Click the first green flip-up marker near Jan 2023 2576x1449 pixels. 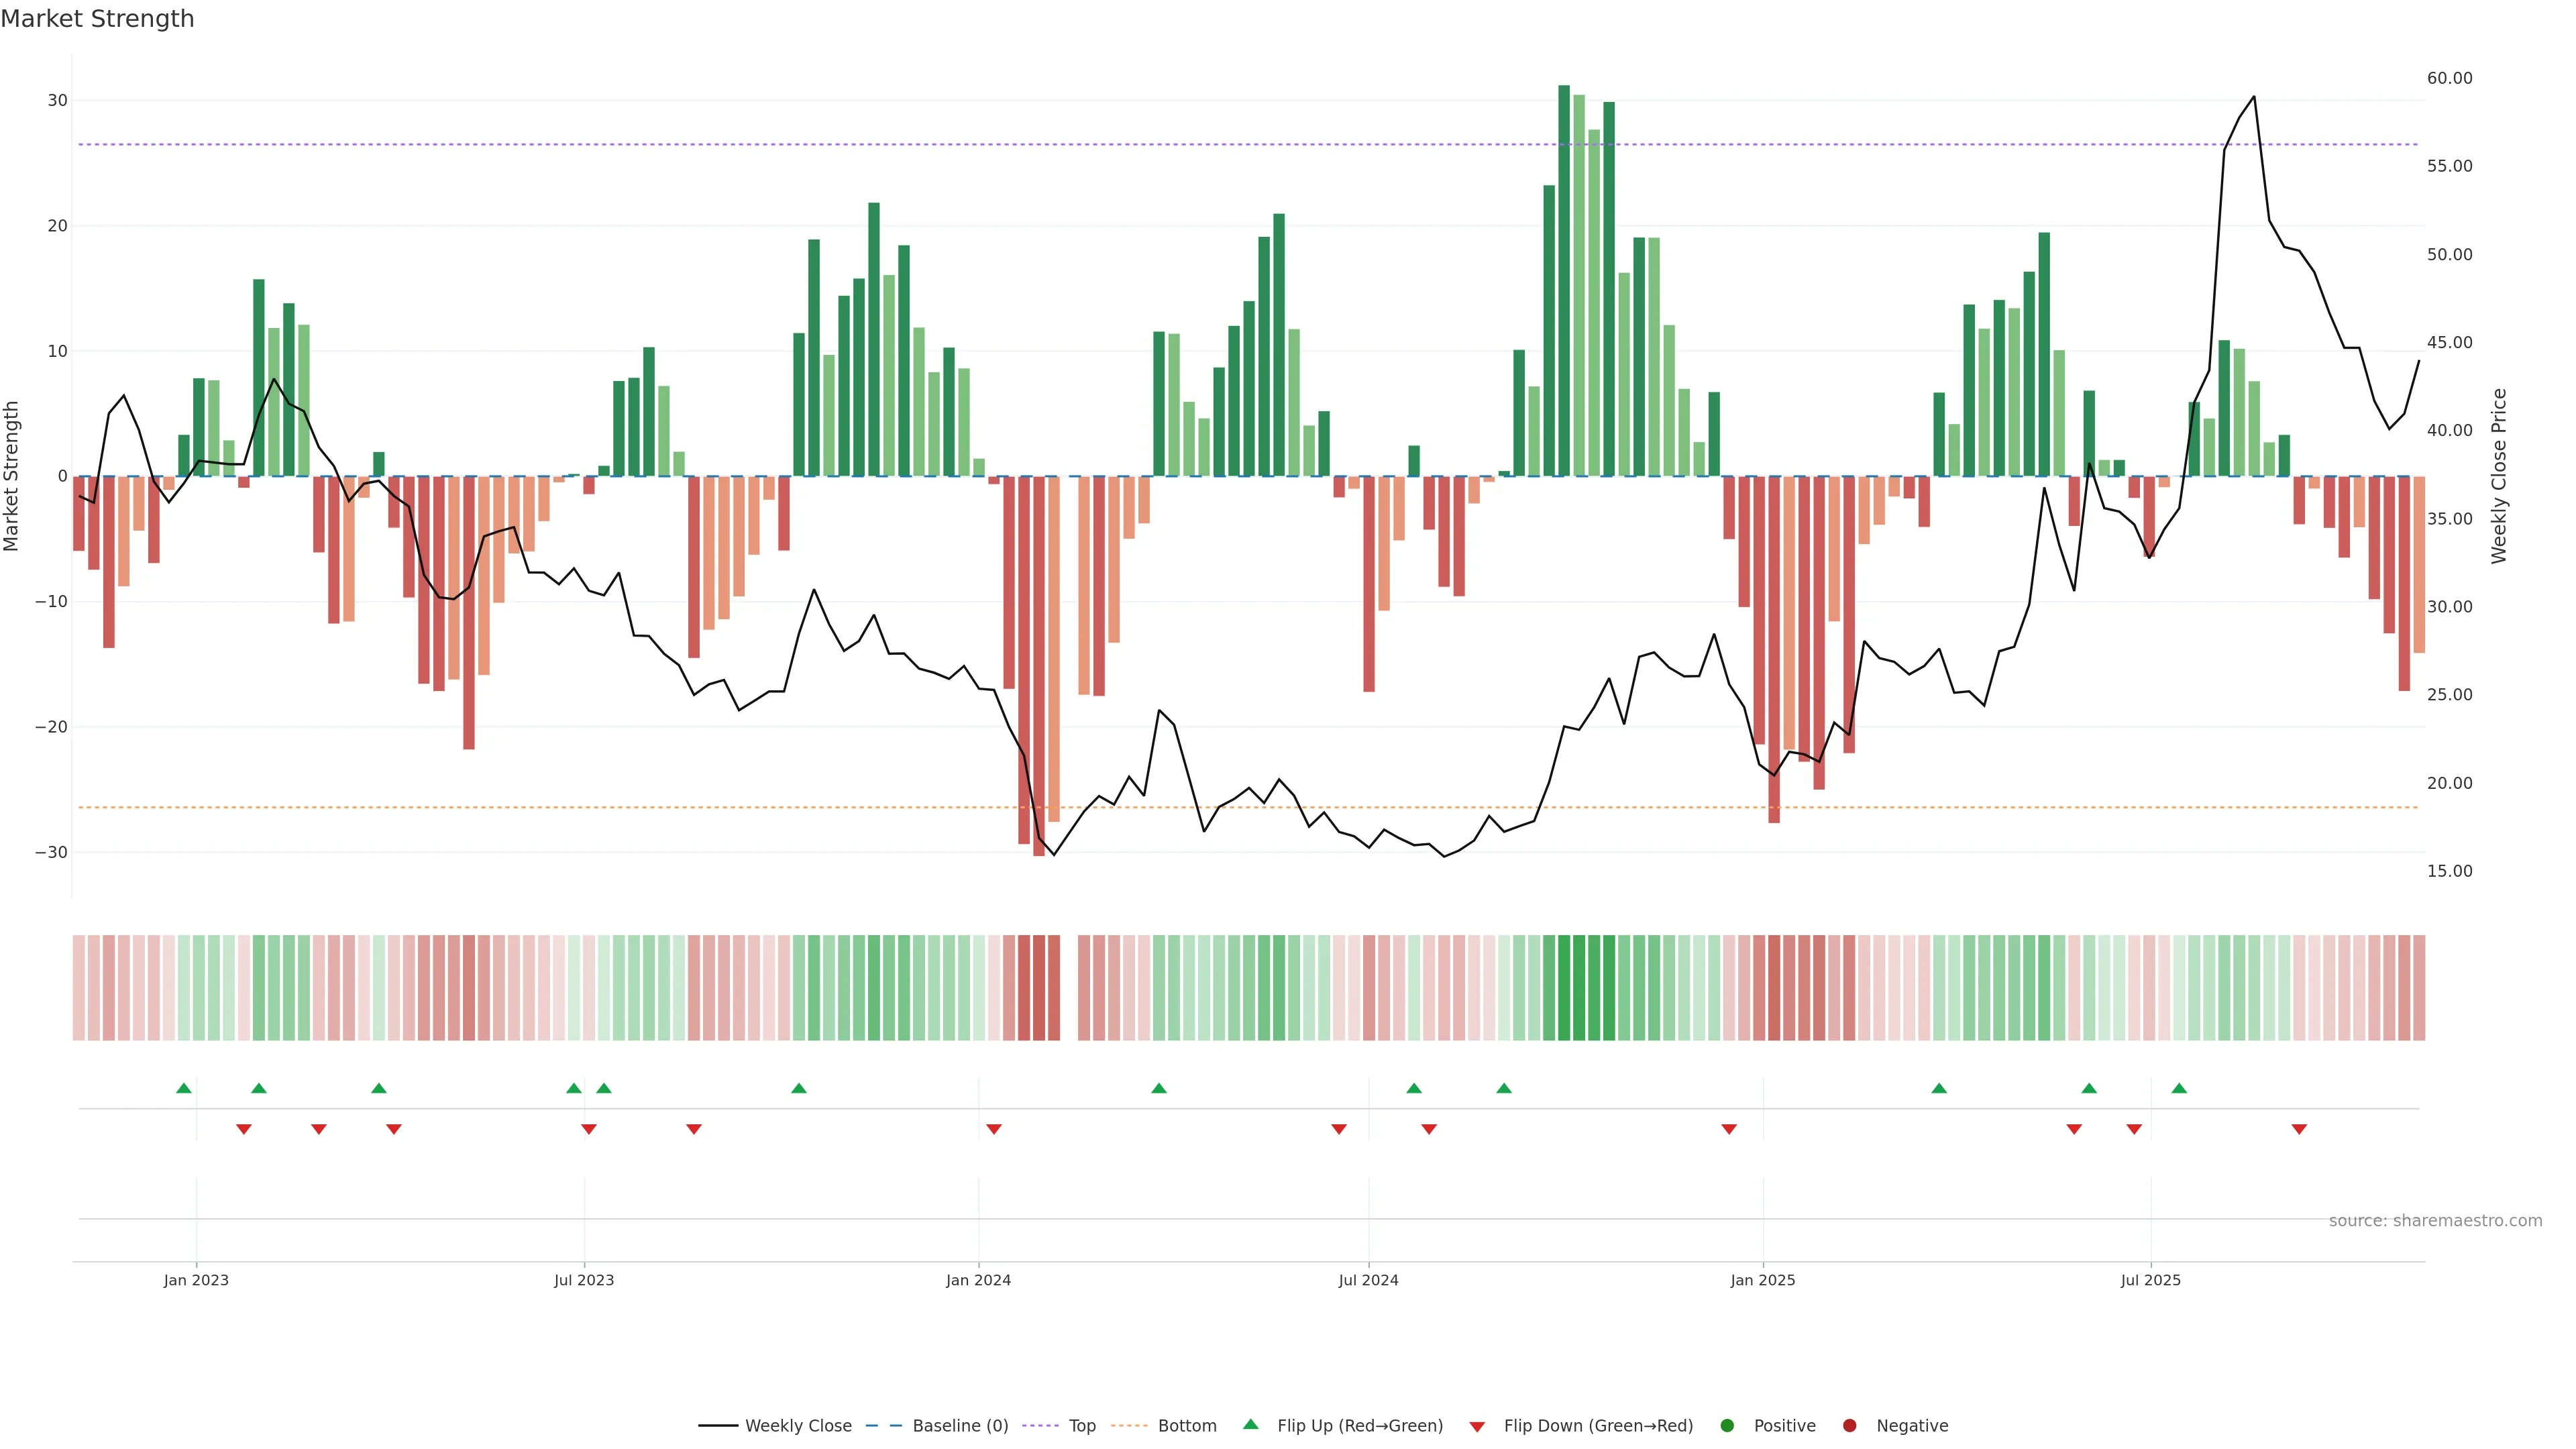point(184,1088)
